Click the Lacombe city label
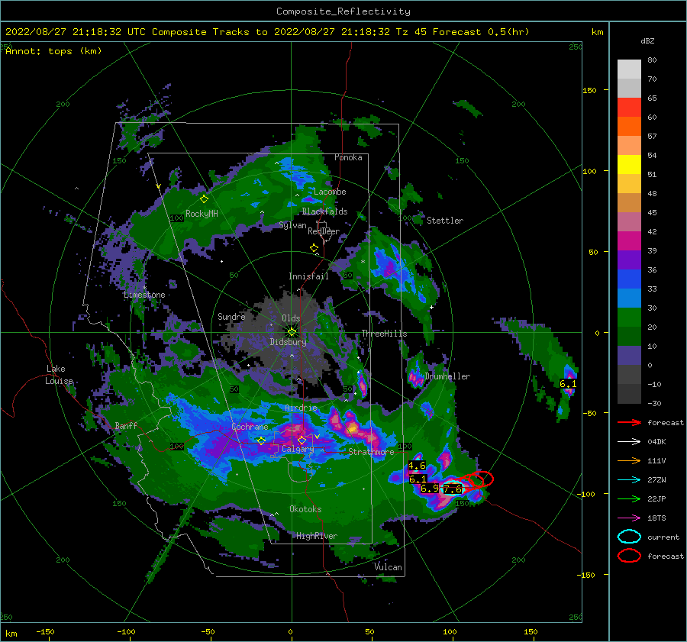This screenshot has width=687, height=642. coord(330,192)
